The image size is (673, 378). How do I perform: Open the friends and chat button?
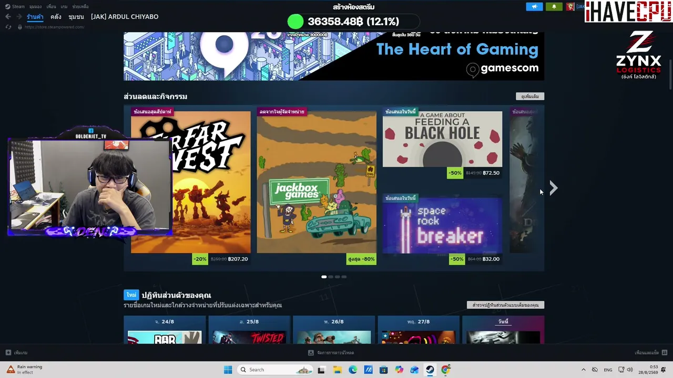coord(651,353)
